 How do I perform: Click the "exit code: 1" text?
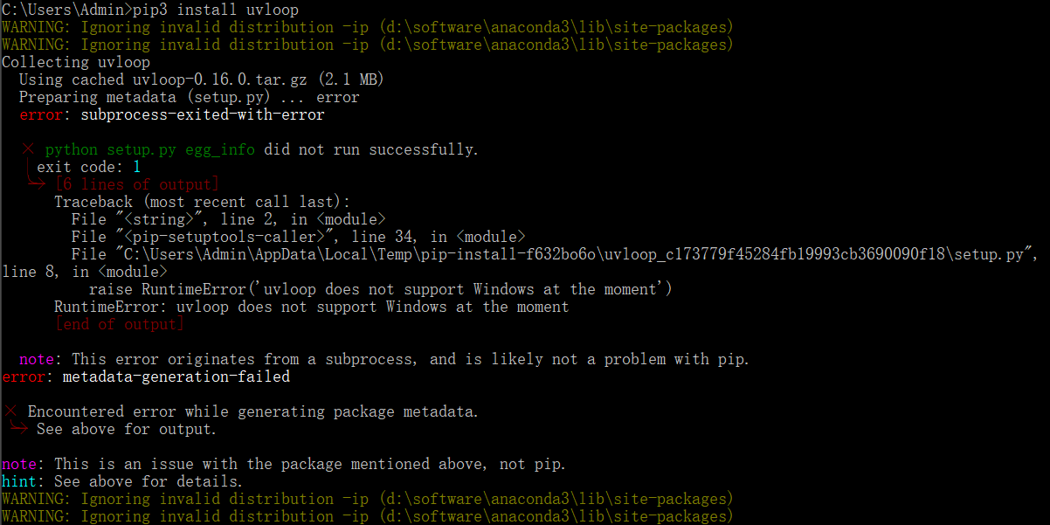(88, 167)
